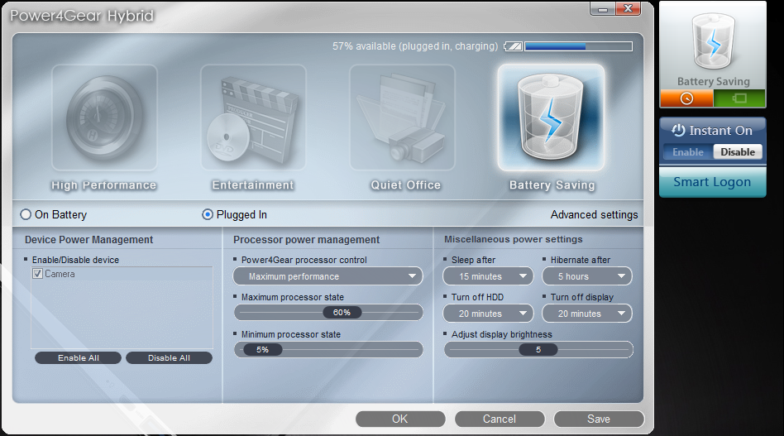Choose the Entertainment mode clapperboard icon
This screenshot has height=436, width=784.
click(253, 117)
